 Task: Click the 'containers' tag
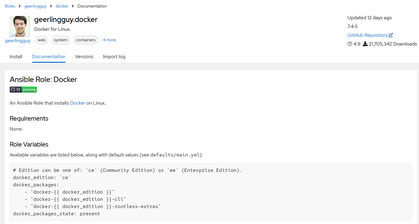pyautogui.click(x=86, y=40)
